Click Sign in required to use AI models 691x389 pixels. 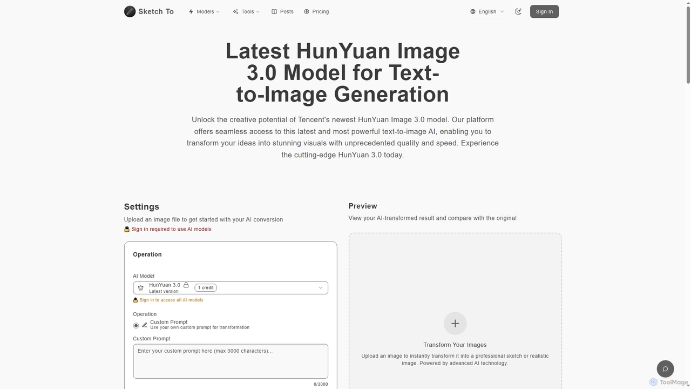click(171, 229)
